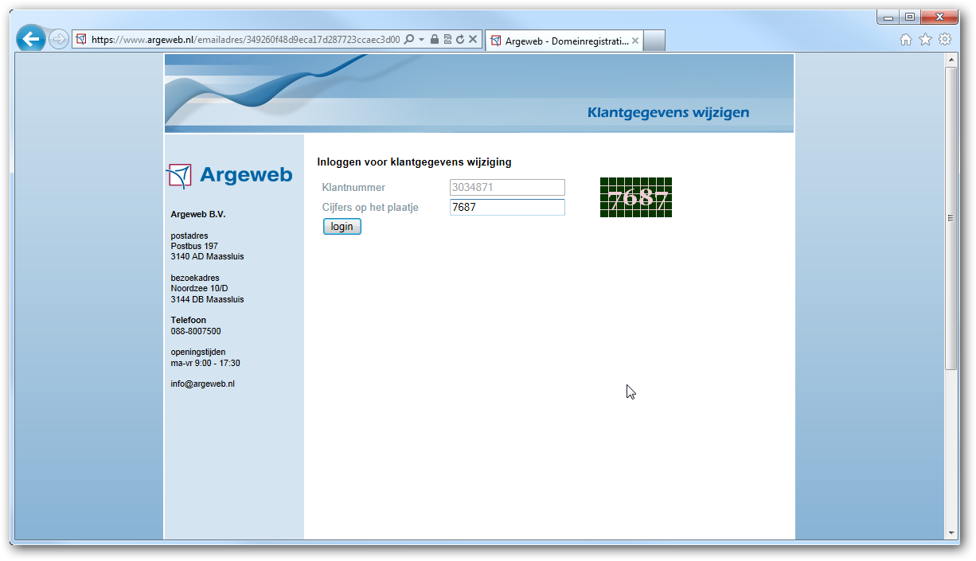Click the Postbus 197 address line
Viewport: 976px width, 561px height.
coord(194,247)
